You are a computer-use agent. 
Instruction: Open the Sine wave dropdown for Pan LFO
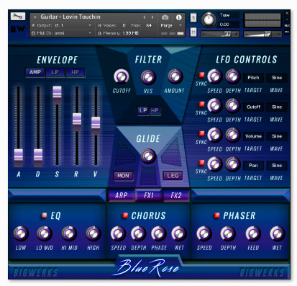click(277, 166)
